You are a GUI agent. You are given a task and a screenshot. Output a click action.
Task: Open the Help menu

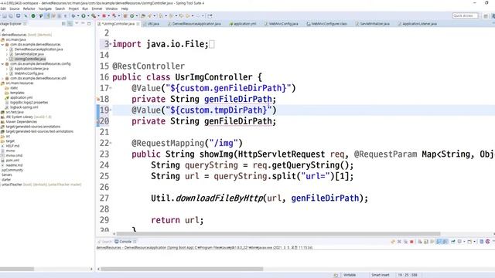click(125, 8)
